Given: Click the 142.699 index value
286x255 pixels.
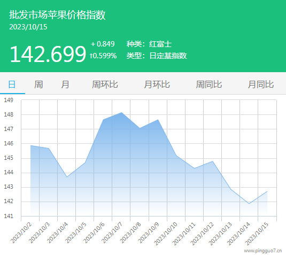Looking at the screenshot, I should (x=48, y=54).
